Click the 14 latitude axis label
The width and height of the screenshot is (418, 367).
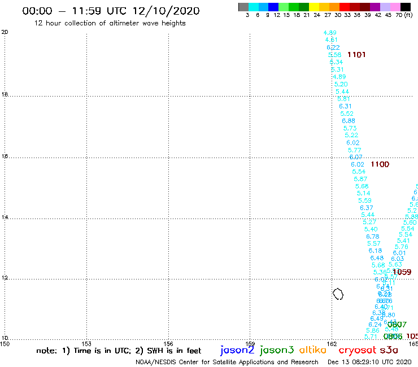pos(5,217)
